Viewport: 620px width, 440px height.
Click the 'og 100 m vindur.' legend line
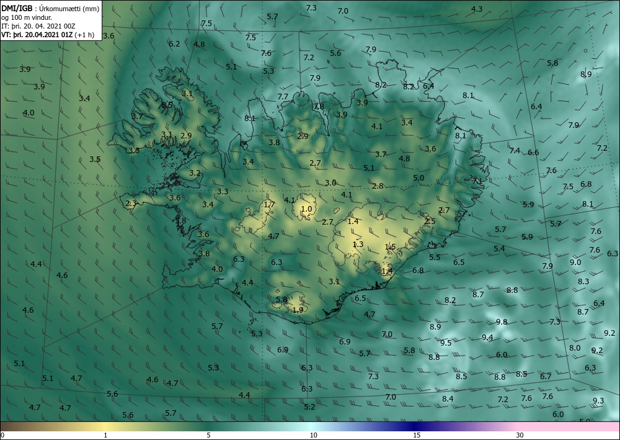(27, 17)
